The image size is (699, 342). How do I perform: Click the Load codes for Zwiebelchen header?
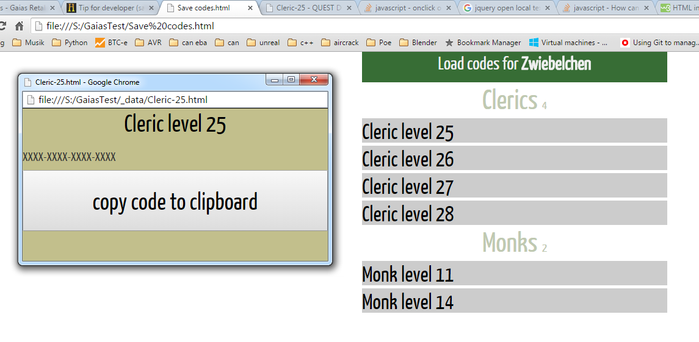[515, 65]
